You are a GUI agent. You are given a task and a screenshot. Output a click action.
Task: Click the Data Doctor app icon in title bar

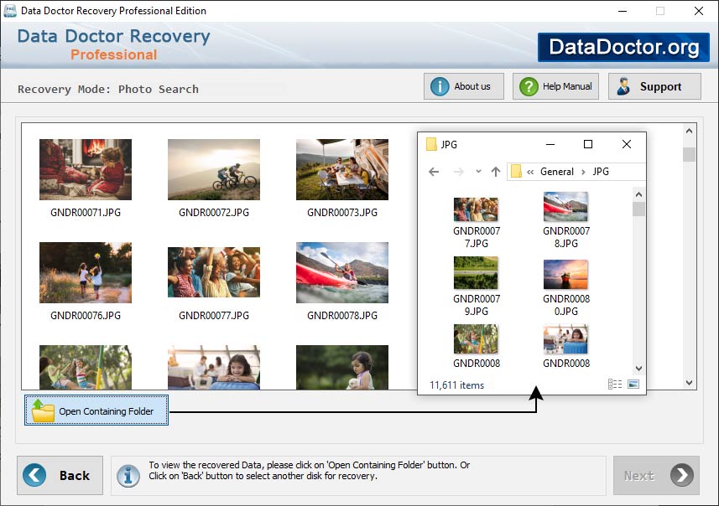pyautogui.click(x=9, y=11)
